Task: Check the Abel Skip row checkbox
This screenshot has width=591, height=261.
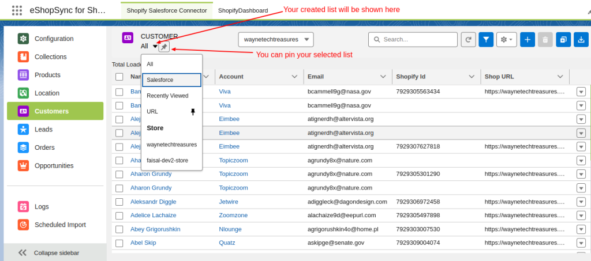Action: pyautogui.click(x=119, y=243)
